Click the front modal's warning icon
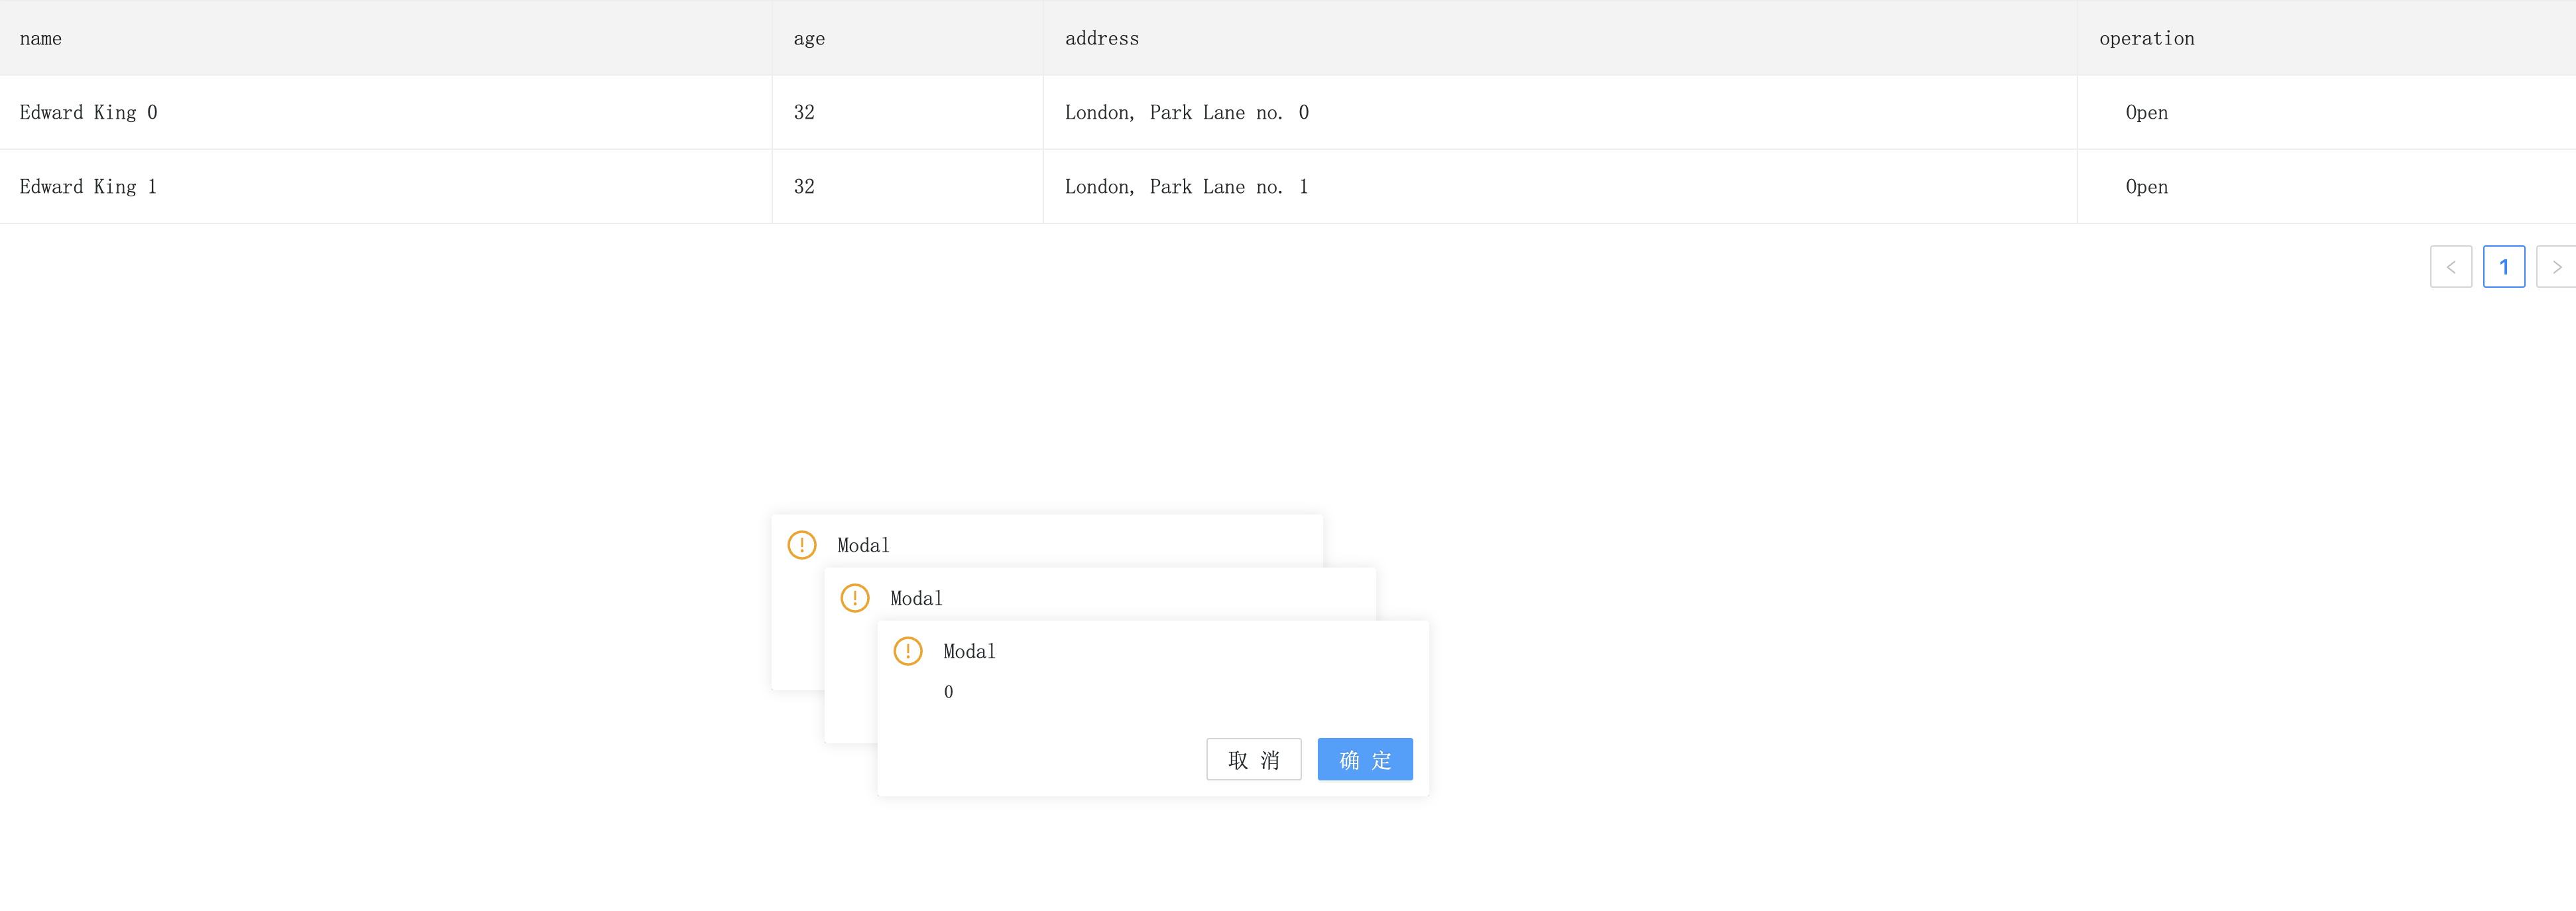This screenshot has width=2576, height=911. [907, 651]
